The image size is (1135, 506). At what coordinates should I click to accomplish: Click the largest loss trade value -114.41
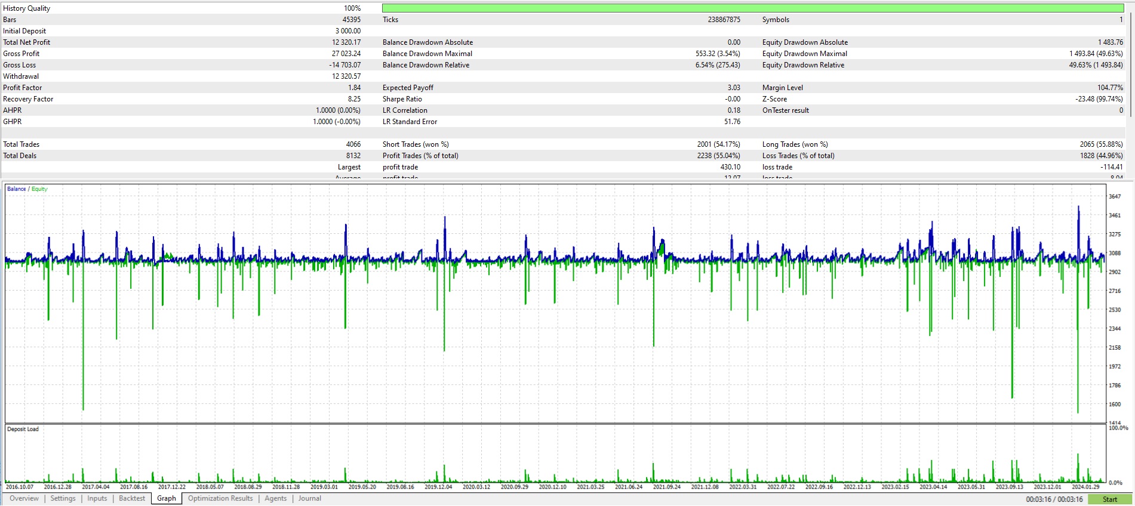[x=1112, y=167]
